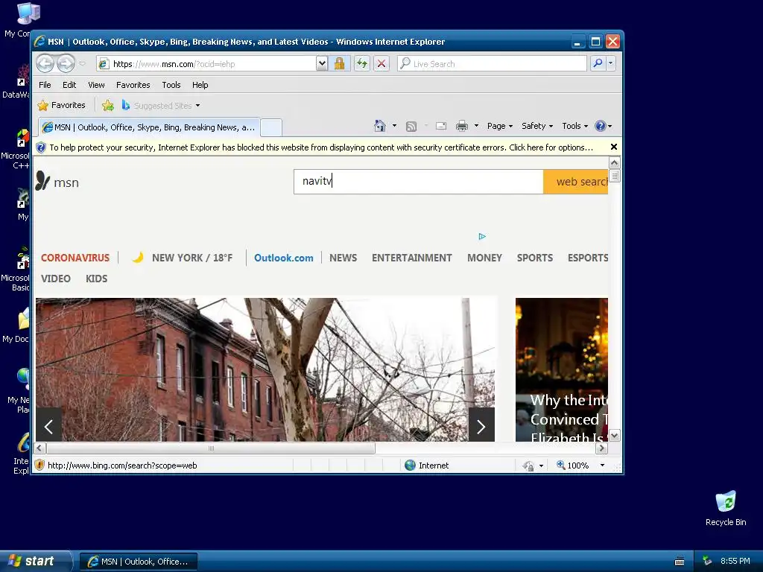
Task: Expand the Print dropdown arrow
Action: pyautogui.click(x=476, y=126)
